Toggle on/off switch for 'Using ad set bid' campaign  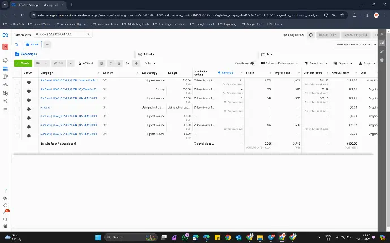pos(29,109)
